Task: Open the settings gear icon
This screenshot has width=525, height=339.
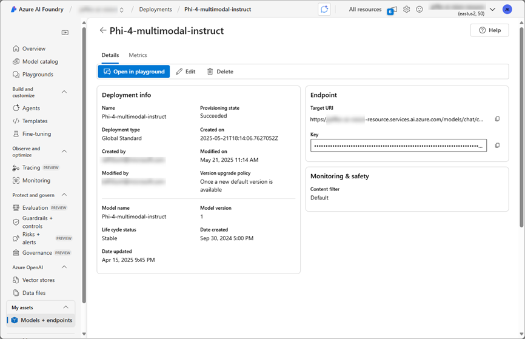Action: (406, 9)
